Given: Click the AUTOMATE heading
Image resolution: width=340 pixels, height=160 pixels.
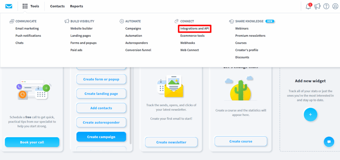Looking at the screenshot, I should coord(133,21).
